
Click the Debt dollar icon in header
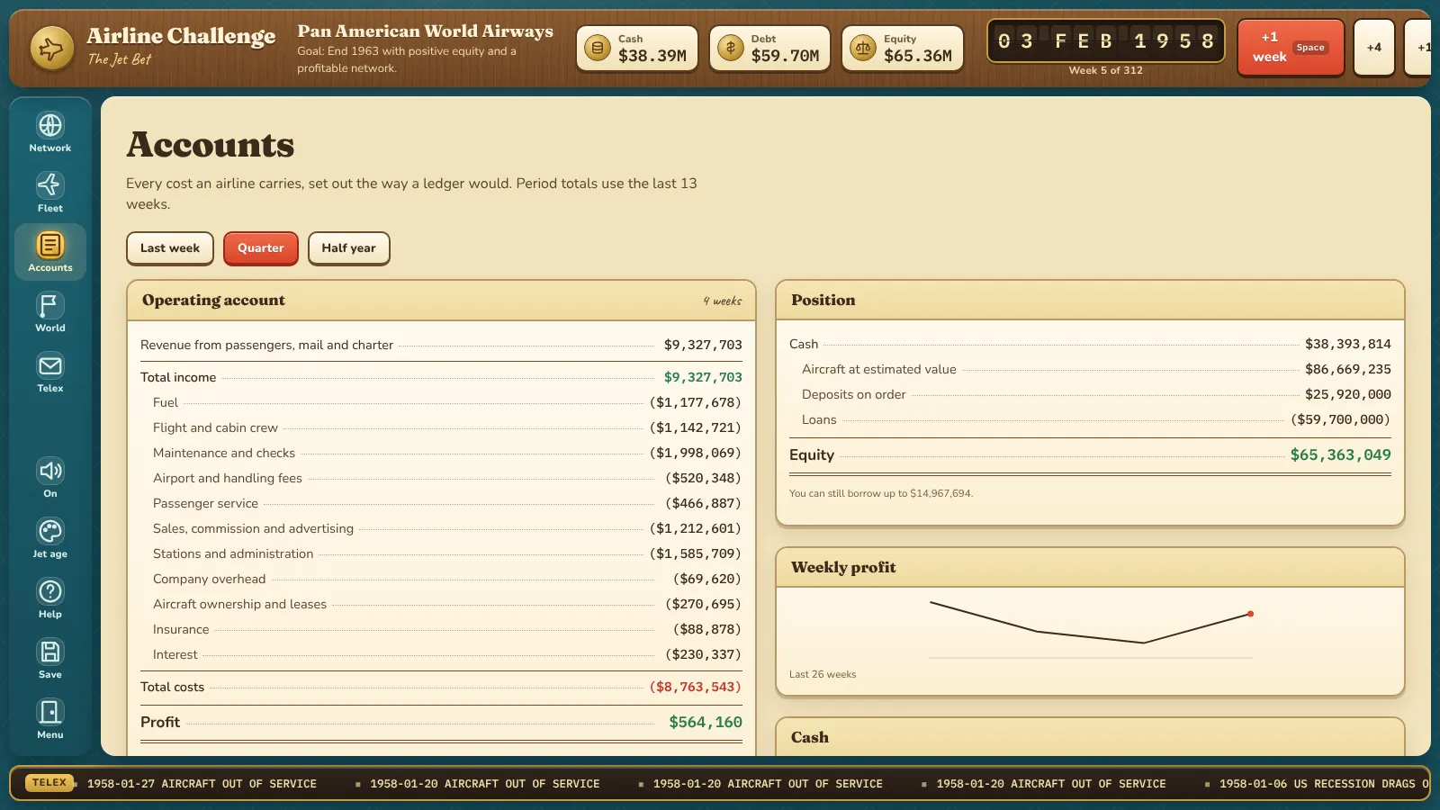coord(731,48)
